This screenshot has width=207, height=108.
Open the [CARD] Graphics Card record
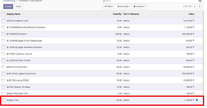(18, 21)
